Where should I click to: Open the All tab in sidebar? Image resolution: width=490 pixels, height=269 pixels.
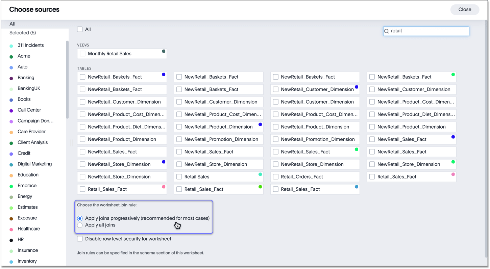tap(13, 24)
